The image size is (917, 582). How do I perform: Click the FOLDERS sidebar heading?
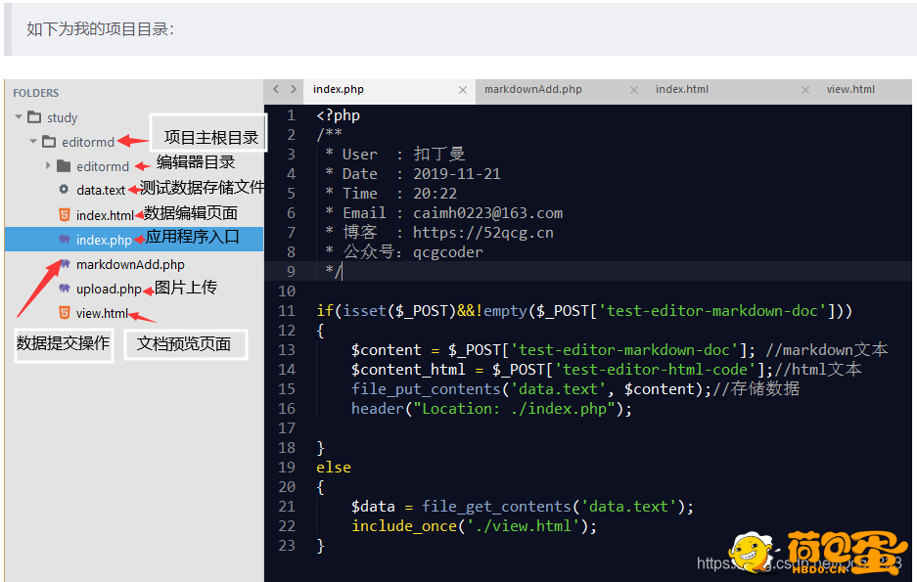pos(36,93)
